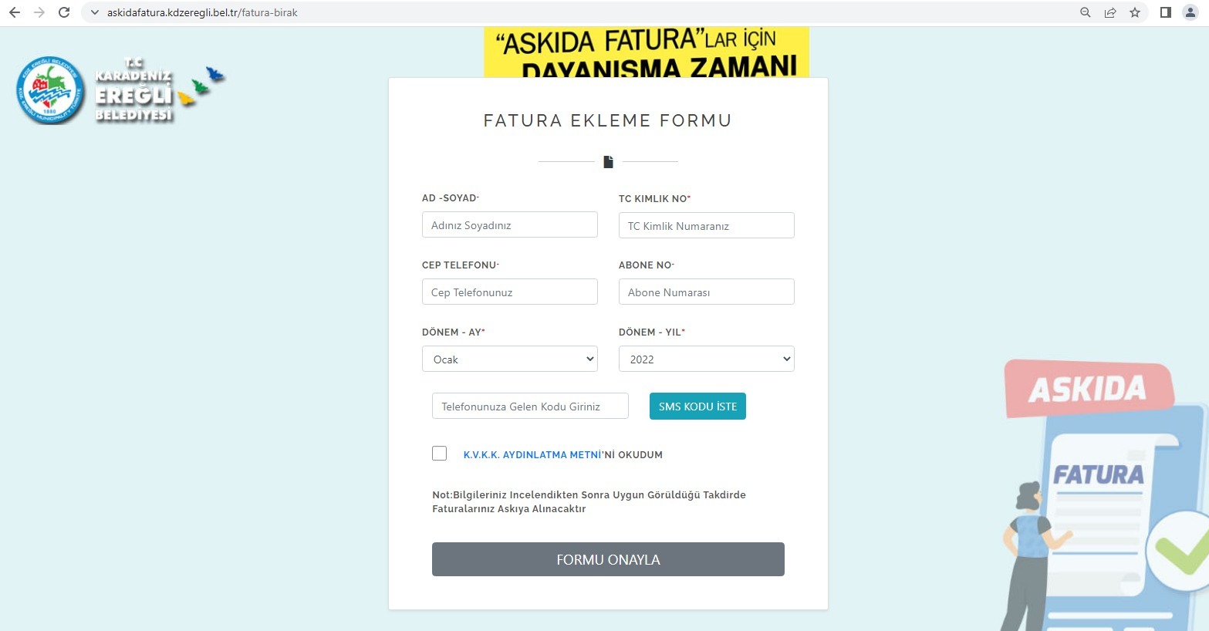Open the user profile avatar icon
Viewport: 1209px width, 631px height.
[1190, 12]
